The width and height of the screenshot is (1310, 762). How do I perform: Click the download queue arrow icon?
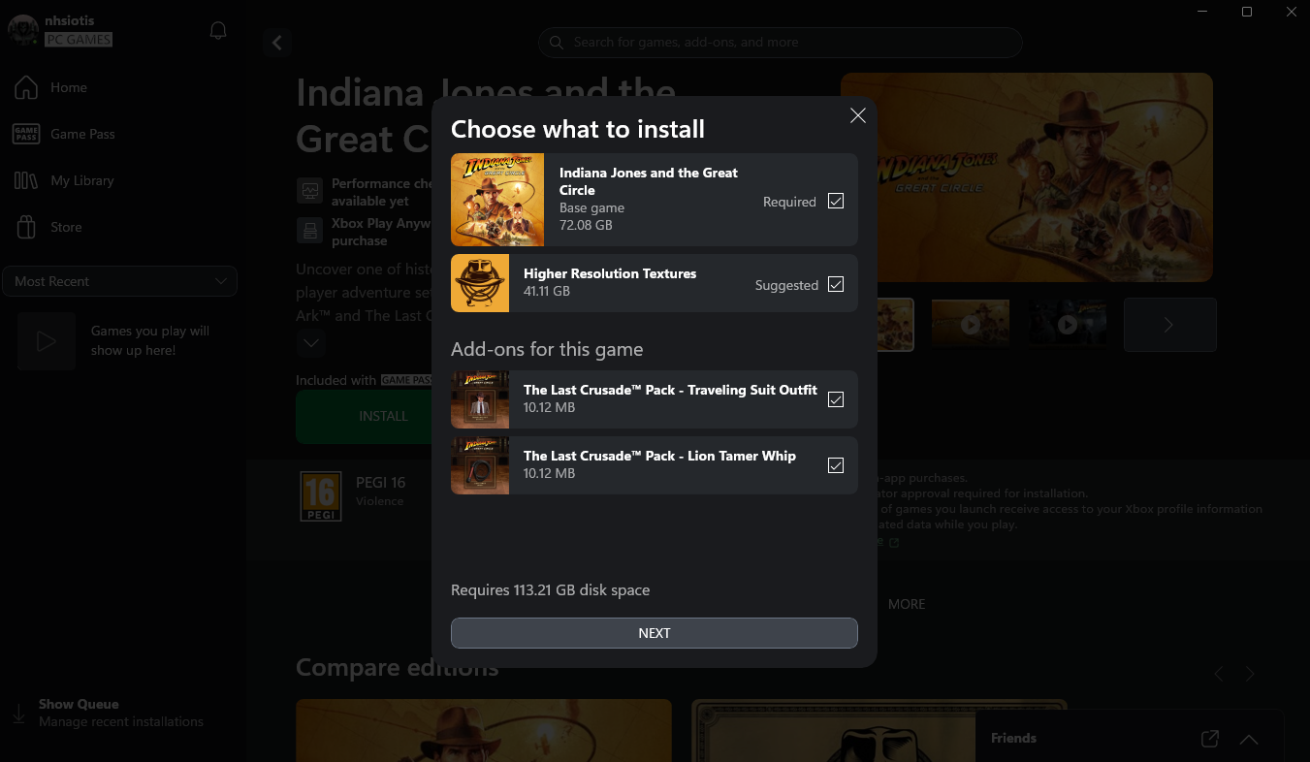click(x=18, y=714)
